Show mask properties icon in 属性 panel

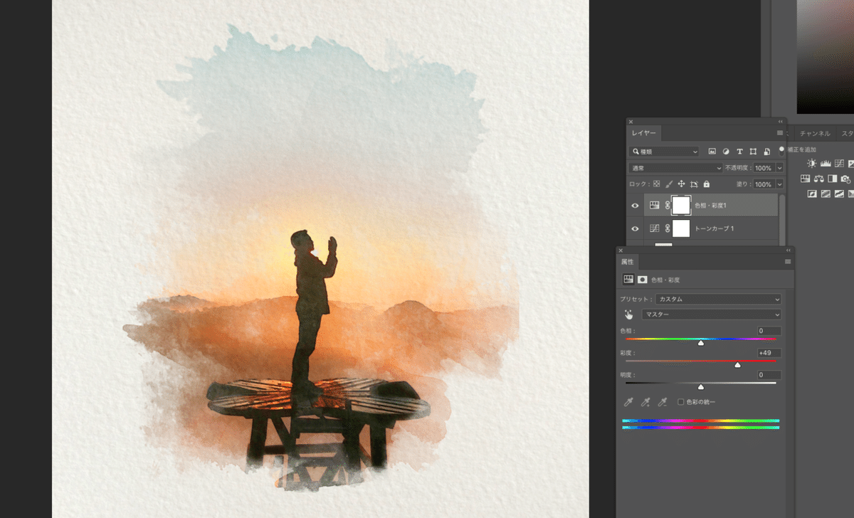[643, 280]
